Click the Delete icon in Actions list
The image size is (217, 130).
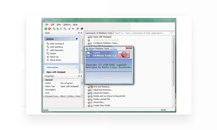[x=48, y=54]
